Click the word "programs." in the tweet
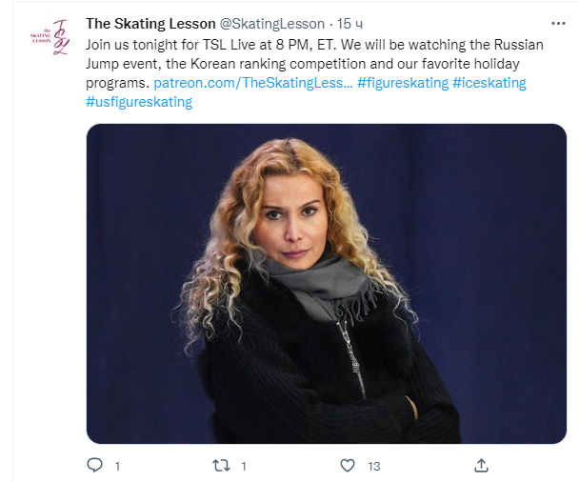Viewport: 579px width, 482px height. 118,83
